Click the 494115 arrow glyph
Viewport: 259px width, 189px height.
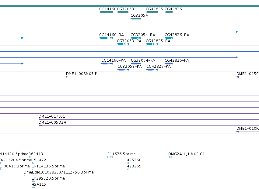[x=33, y=187]
